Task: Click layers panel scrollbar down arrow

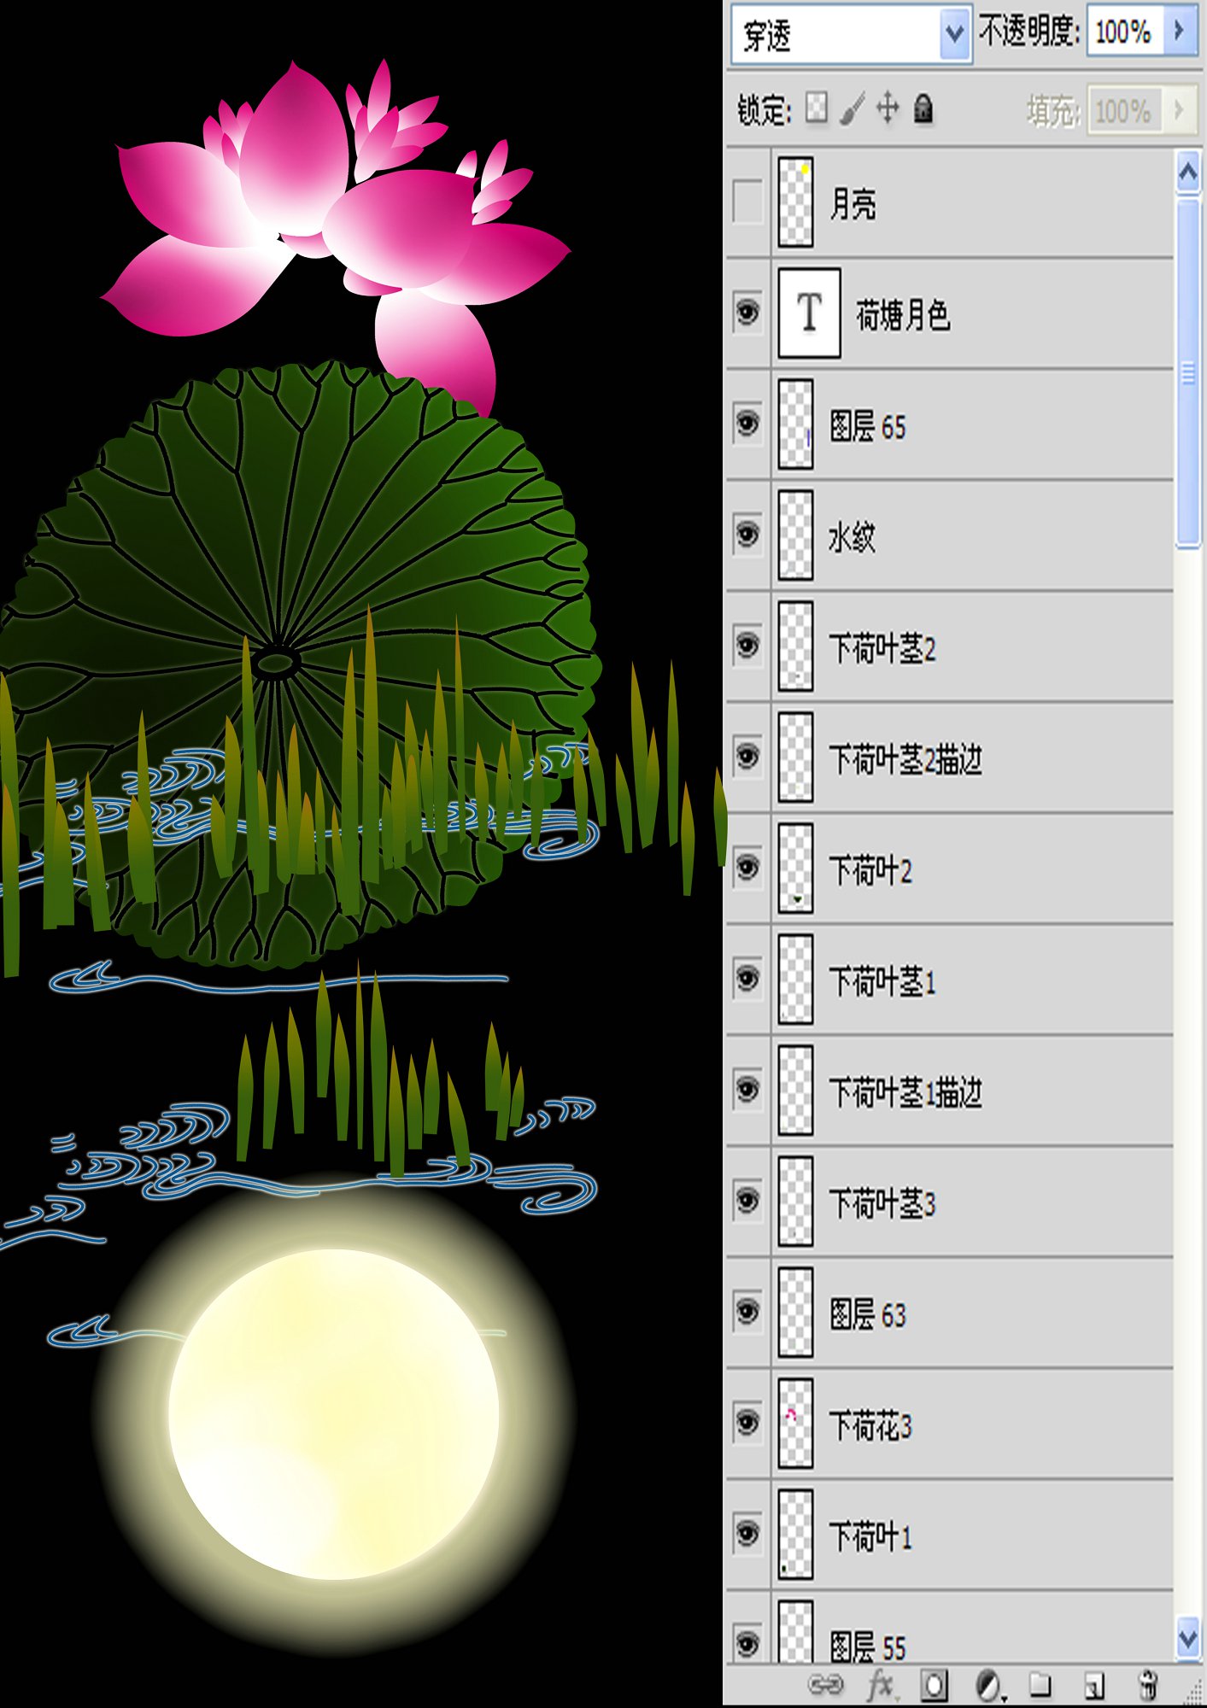Action: pyautogui.click(x=1188, y=1639)
